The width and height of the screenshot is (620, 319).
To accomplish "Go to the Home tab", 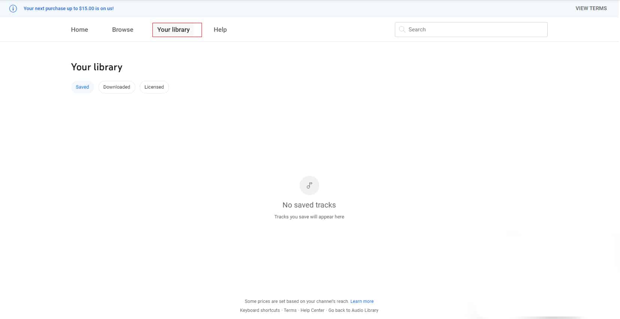I will 79,30.
